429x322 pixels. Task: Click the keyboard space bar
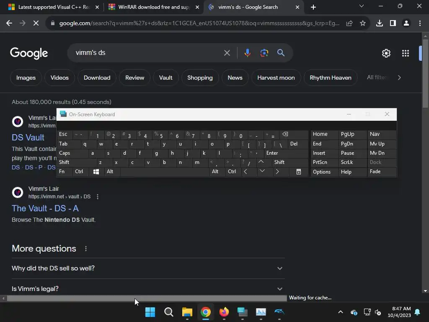pyautogui.click(x=165, y=171)
